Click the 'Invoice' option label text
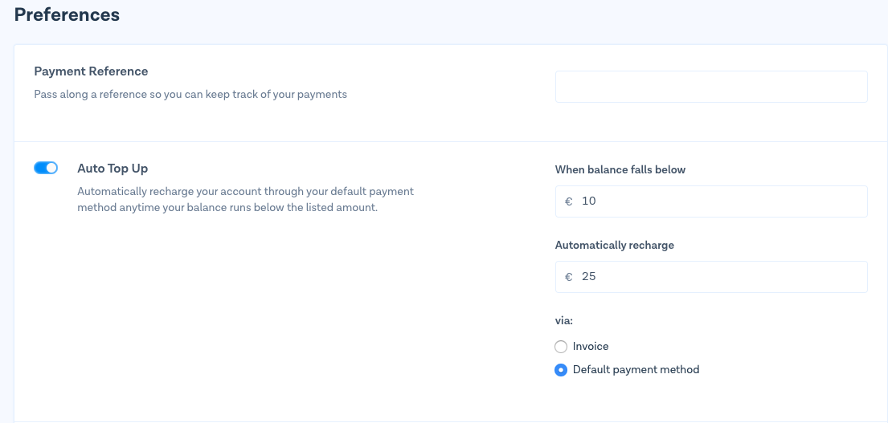The image size is (888, 423). [x=591, y=347]
